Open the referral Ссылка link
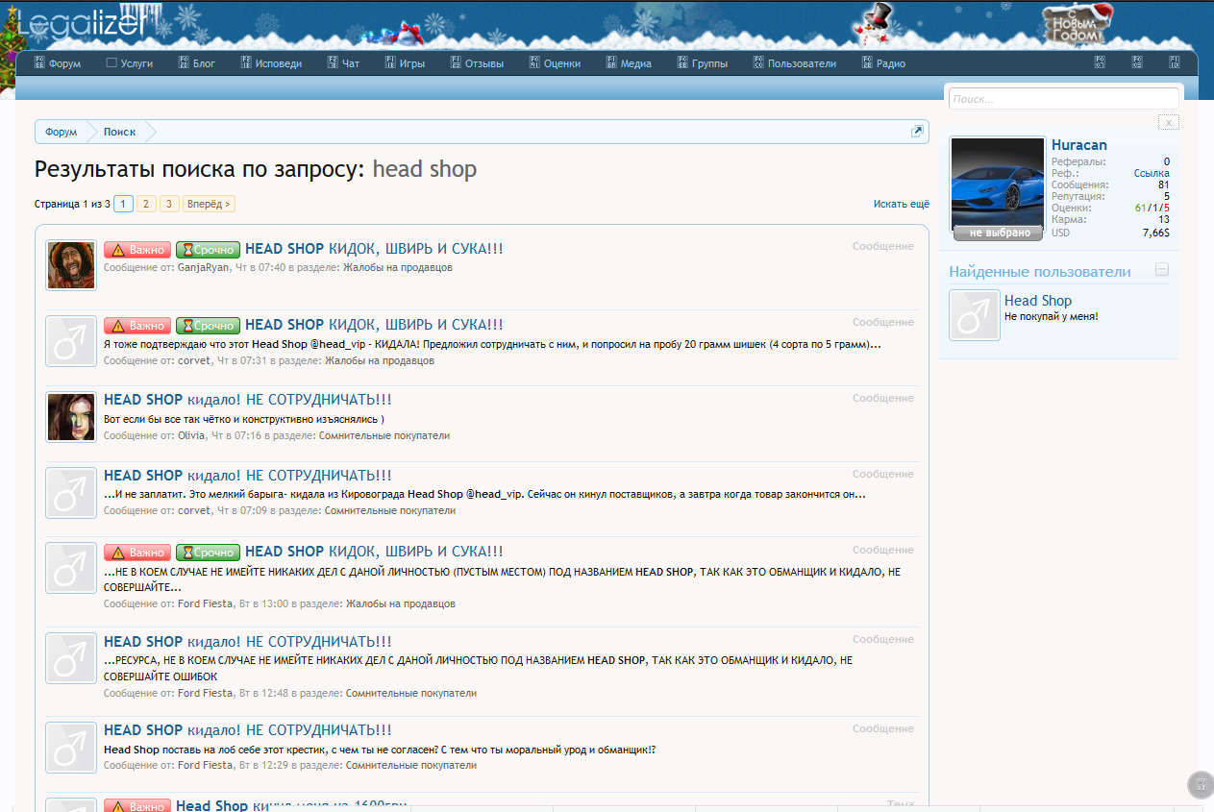Screen dimensions: 1214x812 point(1152,173)
